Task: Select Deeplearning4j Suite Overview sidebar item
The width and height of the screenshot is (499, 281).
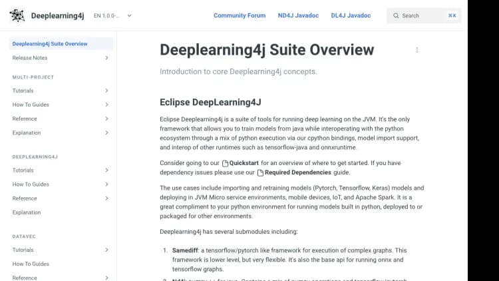Action: pos(50,44)
